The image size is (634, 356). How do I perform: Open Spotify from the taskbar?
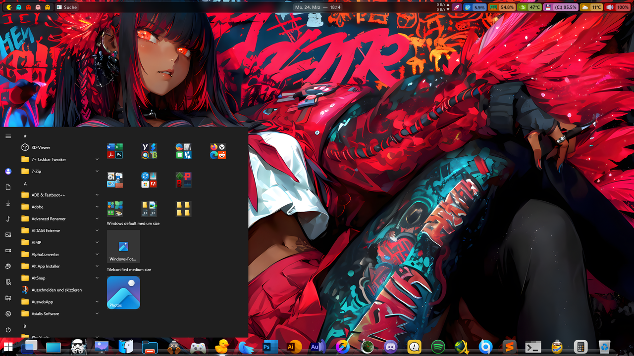click(438, 347)
